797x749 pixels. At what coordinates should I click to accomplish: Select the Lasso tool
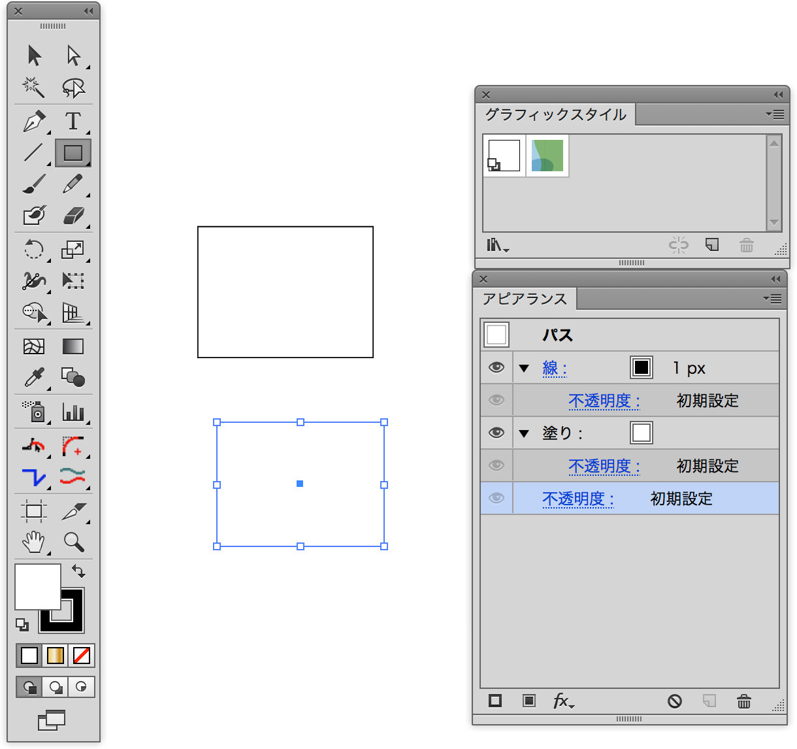(73, 88)
